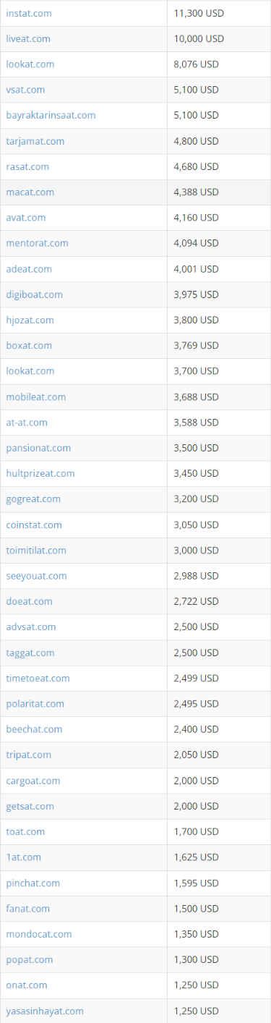Screen dimensions: 271x1023
Task: Open tarjamat.com domain link
Action: (35, 141)
